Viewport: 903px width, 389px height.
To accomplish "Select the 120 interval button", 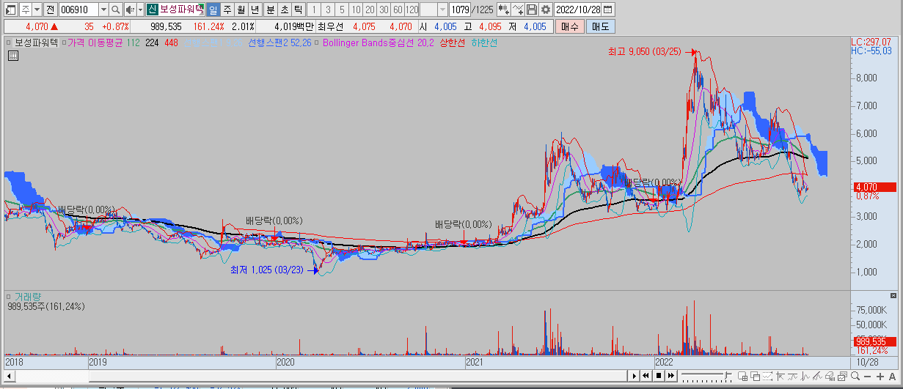I will tap(412, 10).
